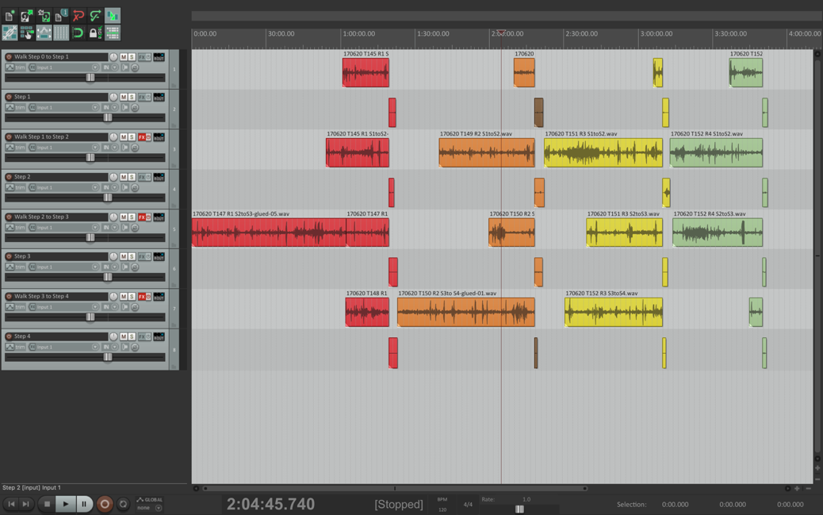Expand IN monitoring dropdown on Step 3 track
This screenshot has height=515, width=823.
(114, 267)
